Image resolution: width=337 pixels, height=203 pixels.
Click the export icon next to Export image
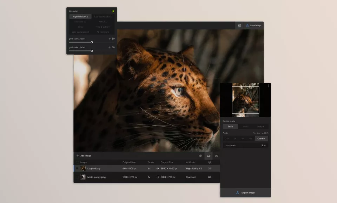click(x=238, y=193)
